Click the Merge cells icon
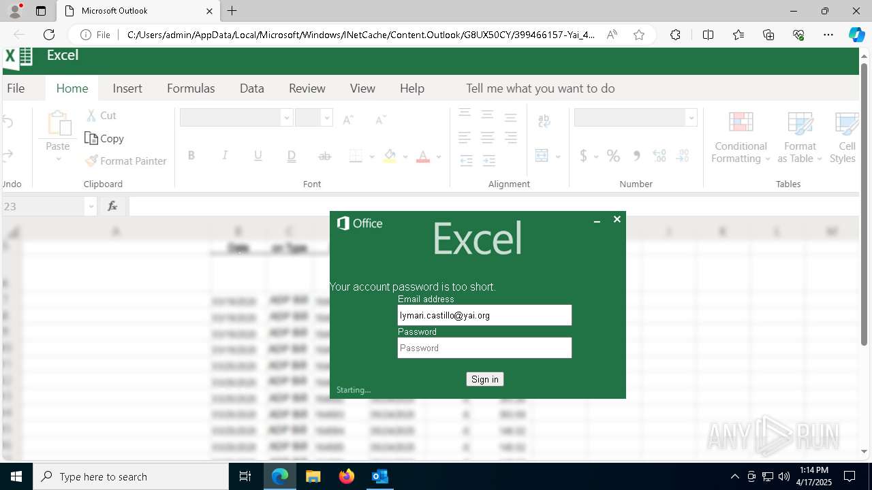Screen dimensions: 872x490 (542, 156)
